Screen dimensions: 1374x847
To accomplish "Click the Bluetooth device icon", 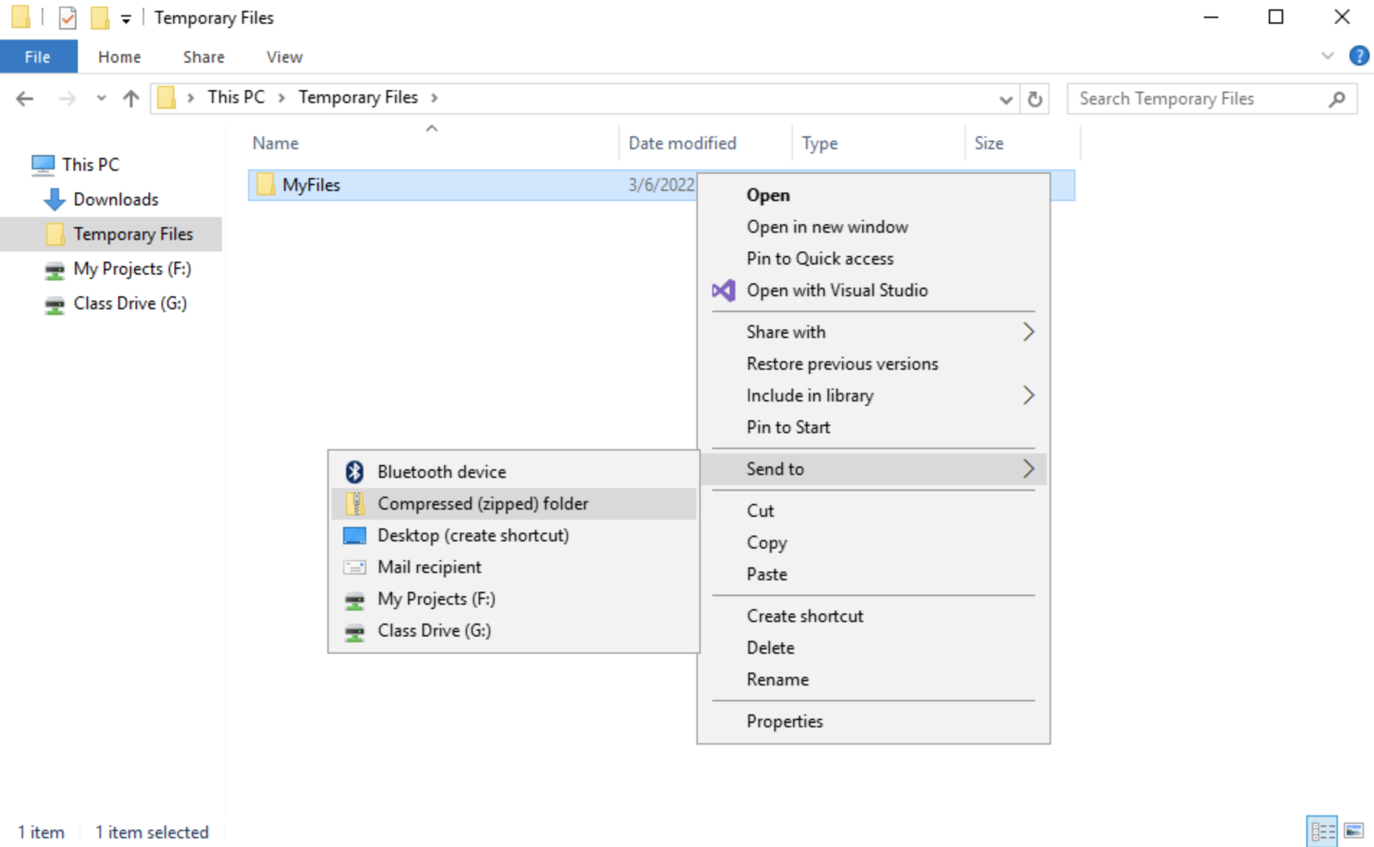I will click(x=354, y=471).
